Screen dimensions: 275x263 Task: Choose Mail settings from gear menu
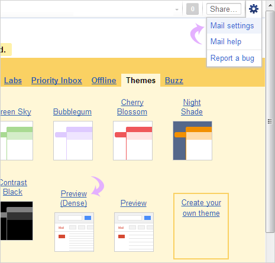tap(234, 26)
